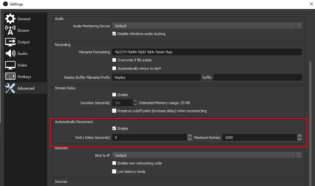
Task: Click the Retry Delay value field
Action: coord(150,137)
